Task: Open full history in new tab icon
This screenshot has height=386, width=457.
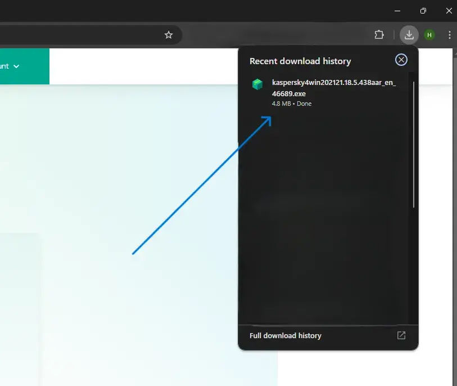Action: [401, 335]
